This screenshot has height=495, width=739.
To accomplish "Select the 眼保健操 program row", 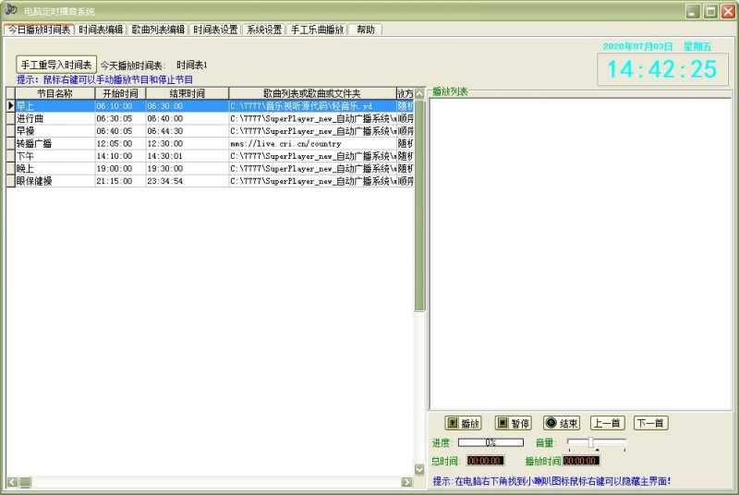I will pyautogui.click(x=210, y=181).
